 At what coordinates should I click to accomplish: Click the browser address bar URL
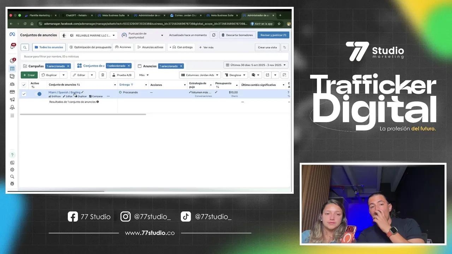(x=145, y=24)
